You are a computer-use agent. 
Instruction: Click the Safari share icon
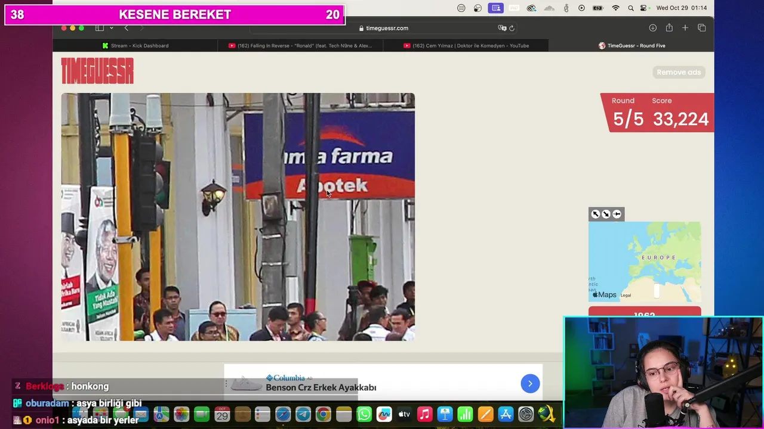coord(669,28)
